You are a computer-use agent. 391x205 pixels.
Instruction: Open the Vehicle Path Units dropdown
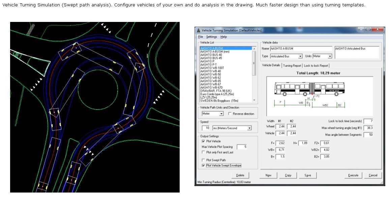click(x=221, y=114)
